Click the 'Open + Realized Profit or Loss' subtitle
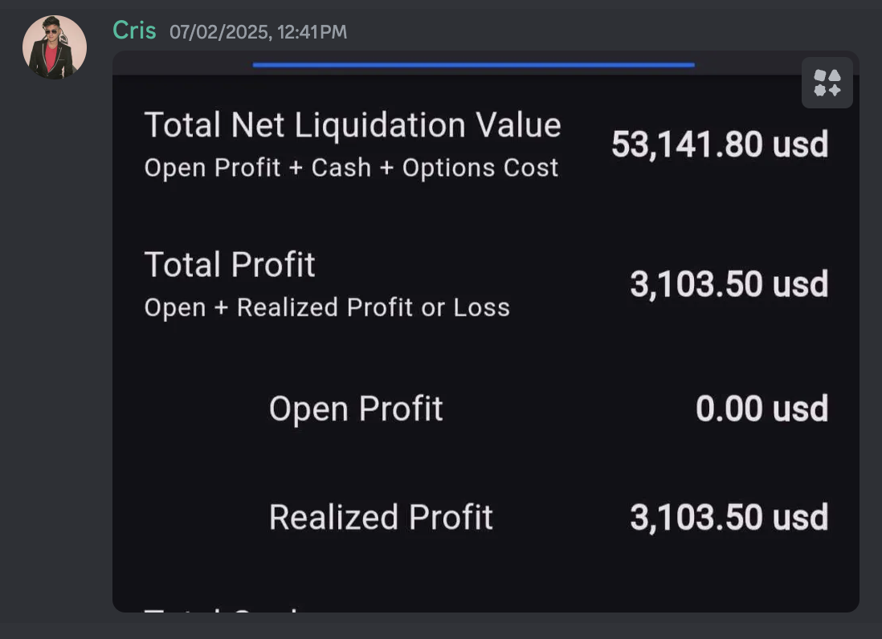 point(327,307)
